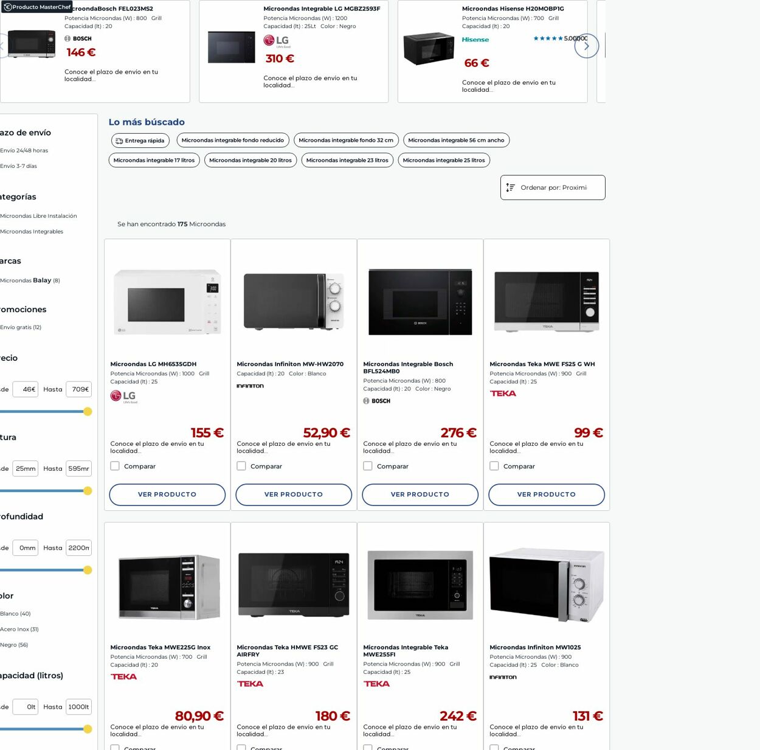Click the maximum price 709€ field
Viewport: 760px width, 750px height.
pyautogui.click(x=79, y=389)
